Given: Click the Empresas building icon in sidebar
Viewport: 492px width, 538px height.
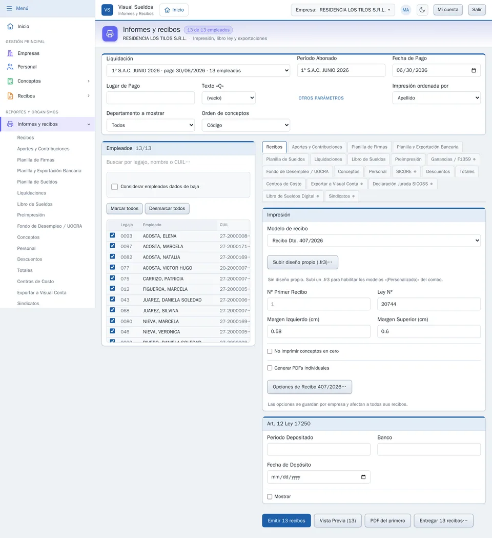Looking at the screenshot, I should (10, 53).
